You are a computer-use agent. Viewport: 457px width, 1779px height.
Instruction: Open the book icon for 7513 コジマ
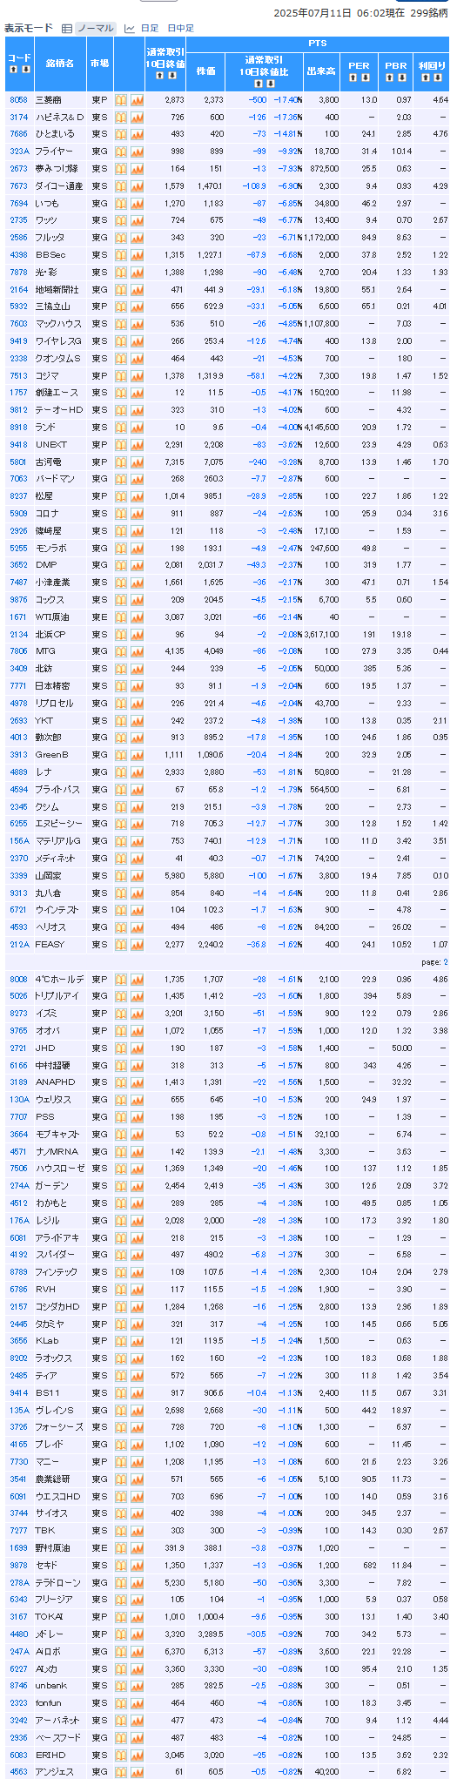tap(121, 376)
